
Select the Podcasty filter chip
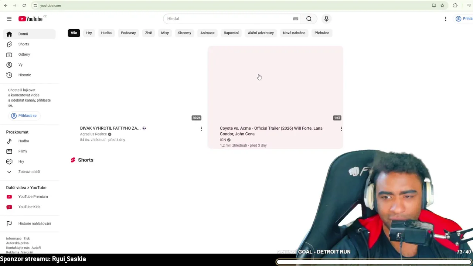click(128, 33)
